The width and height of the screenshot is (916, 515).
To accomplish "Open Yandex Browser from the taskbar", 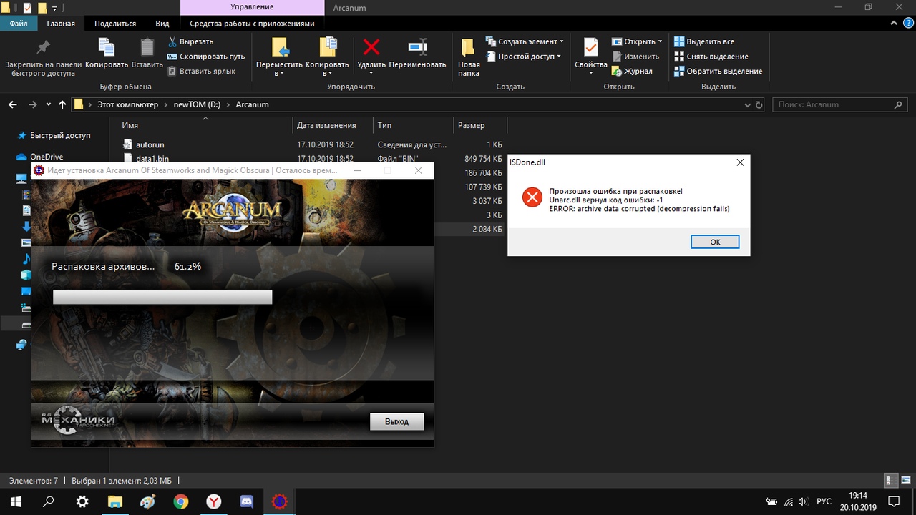I will click(x=214, y=501).
